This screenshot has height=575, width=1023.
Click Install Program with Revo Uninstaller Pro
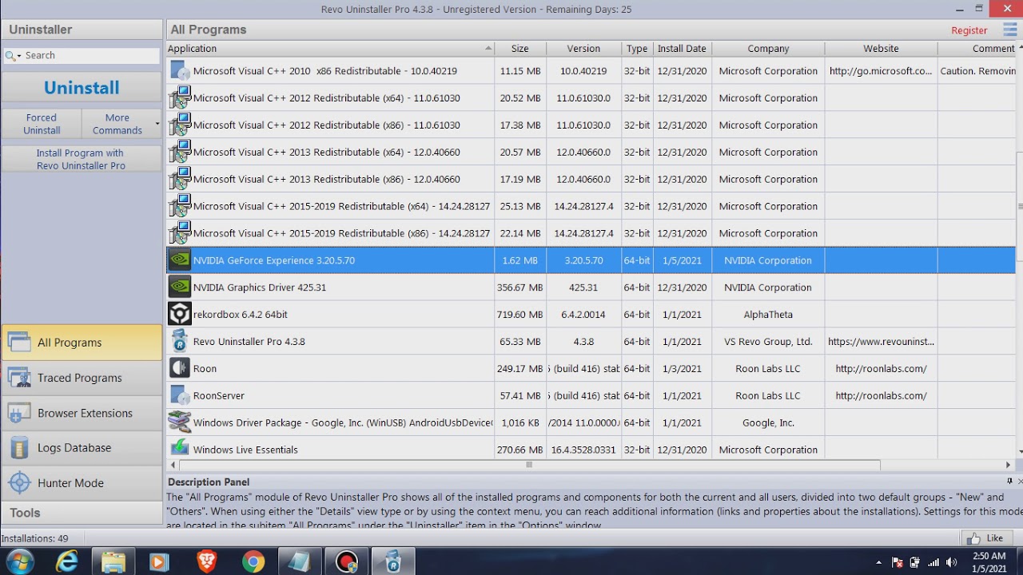coord(81,159)
